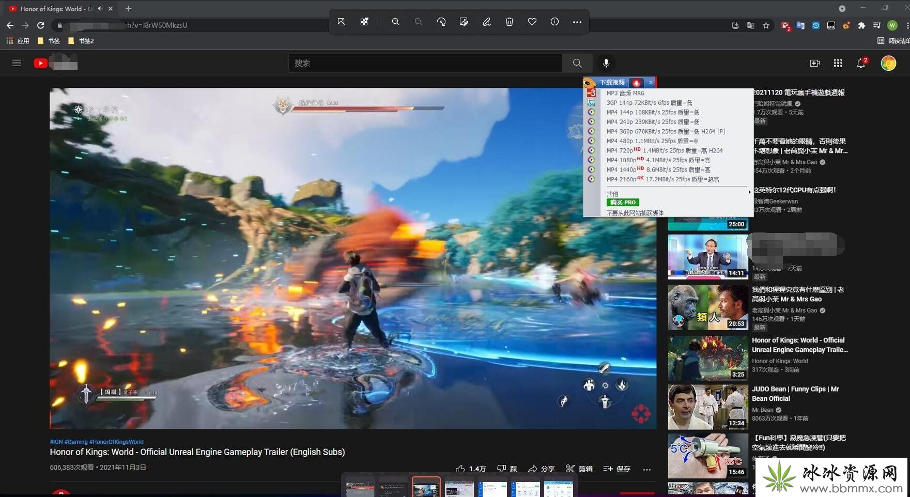Open the YouTube guide hamburger menu
910x497 pixels.
click(x=17, y=63)
